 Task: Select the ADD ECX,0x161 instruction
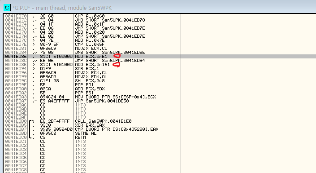[x=92, y=64]
